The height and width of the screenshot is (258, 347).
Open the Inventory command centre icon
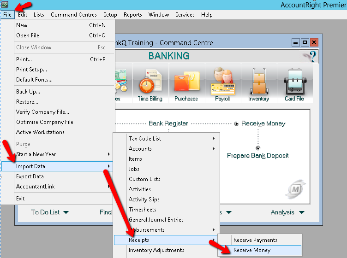coord(259,84)
